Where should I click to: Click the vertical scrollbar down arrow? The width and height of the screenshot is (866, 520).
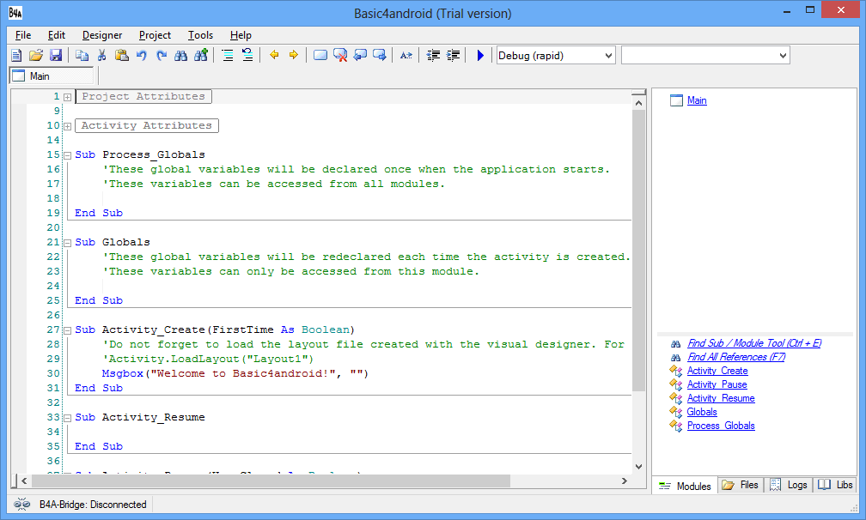click(637, 466)
